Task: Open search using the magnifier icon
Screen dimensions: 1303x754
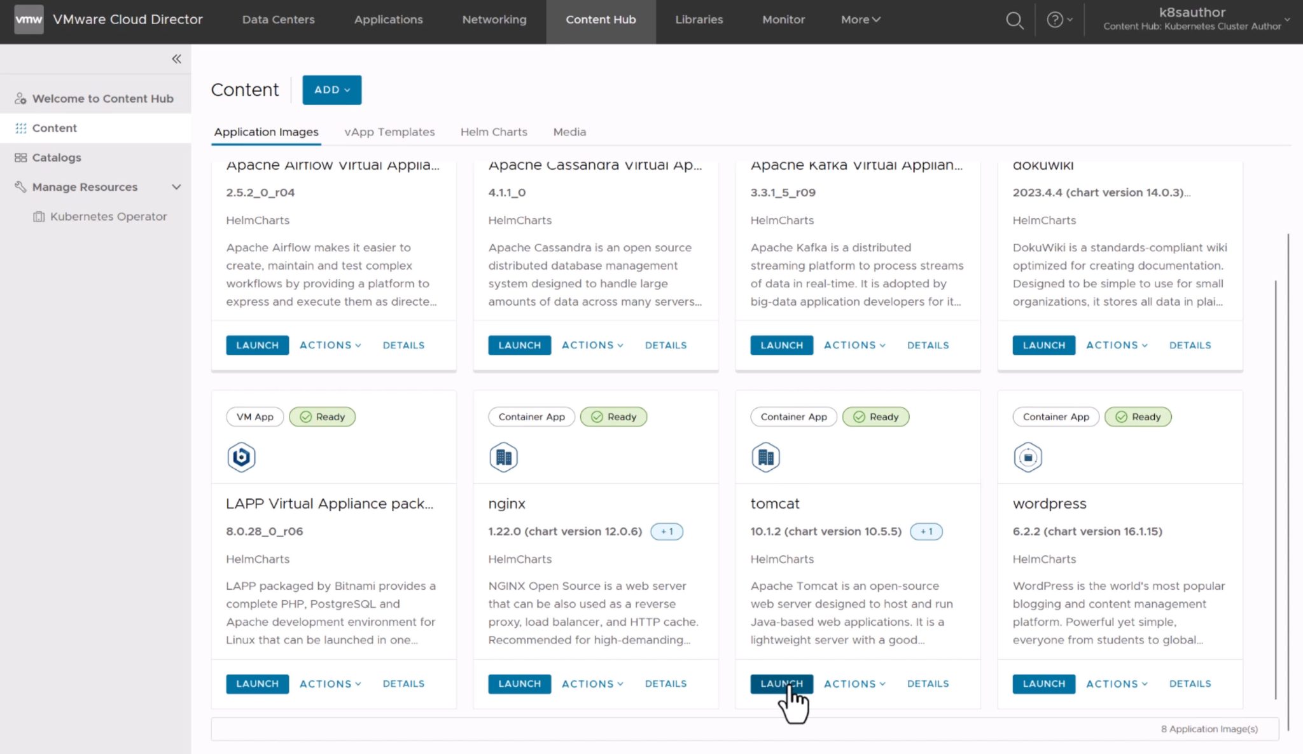Action: 1014,20
